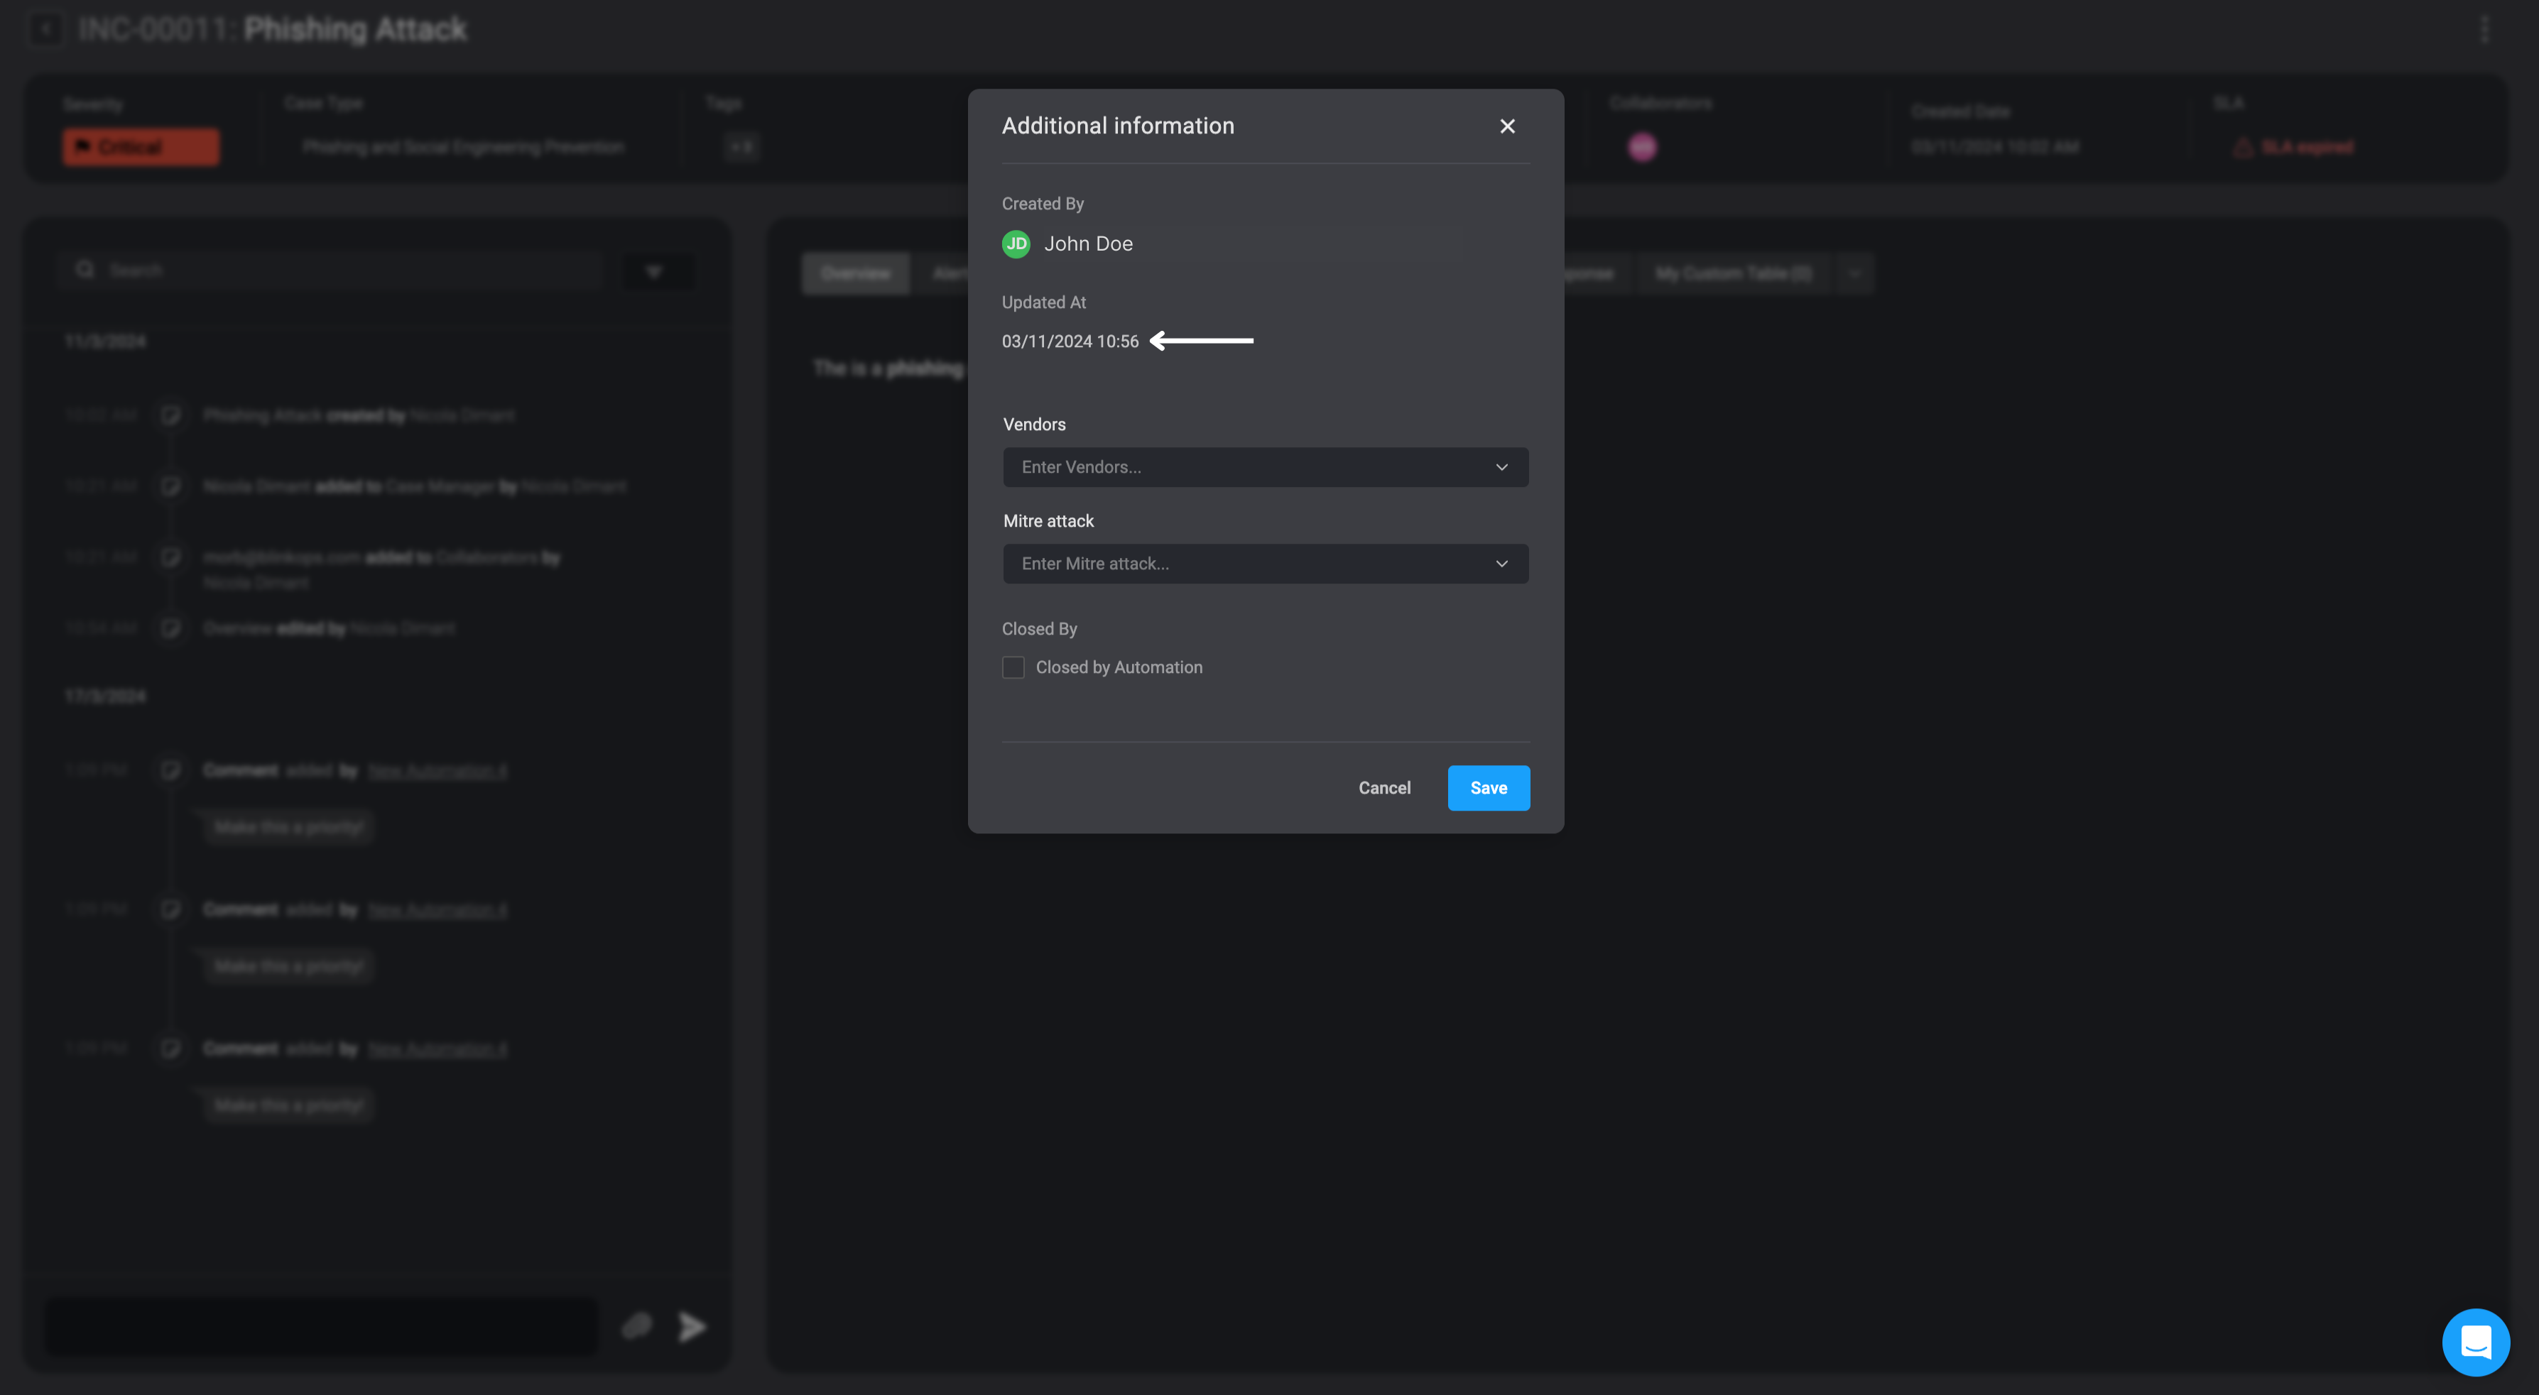Image resolution: width=2539 pixels, height=1395 pixels.
Task: Click the attachment paperclip icon
Action: point(638,1327)
